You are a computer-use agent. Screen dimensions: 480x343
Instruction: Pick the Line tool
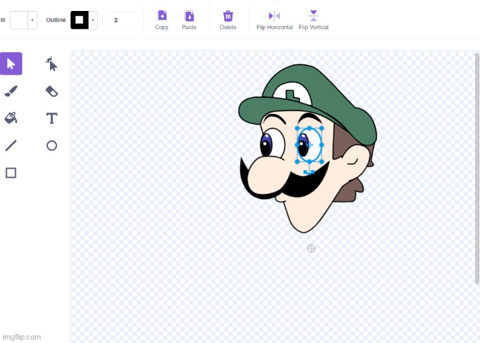[x=11, y=145]
